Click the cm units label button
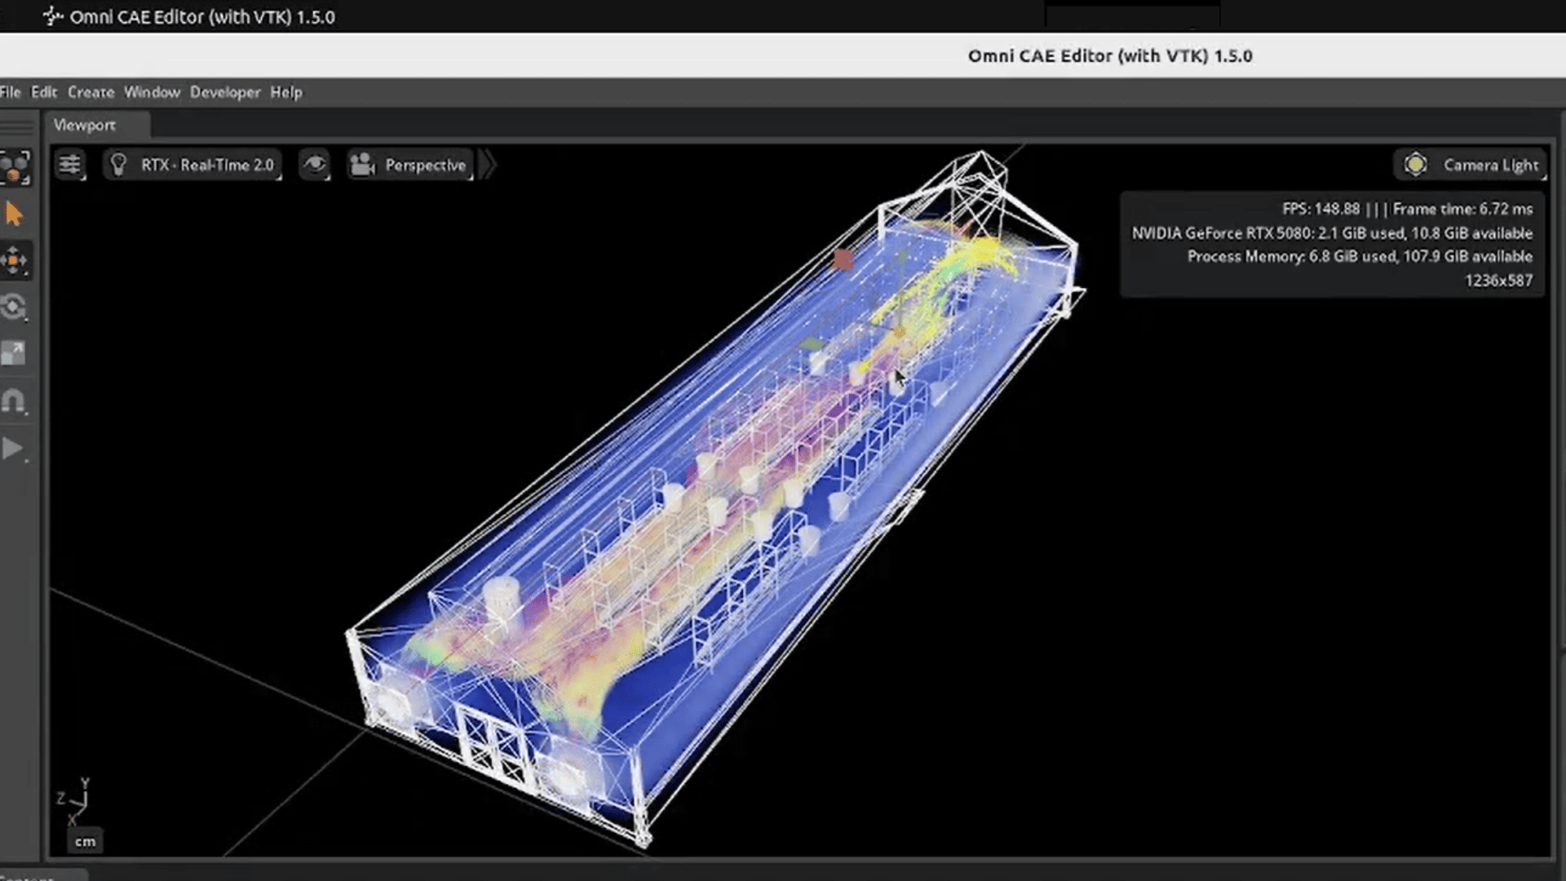 click(85, 842)
